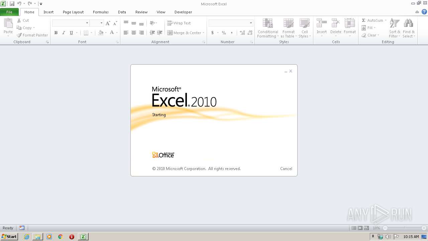Click the Windows Start button
Screen dimensions: 428x241
(x=9, y=237)
